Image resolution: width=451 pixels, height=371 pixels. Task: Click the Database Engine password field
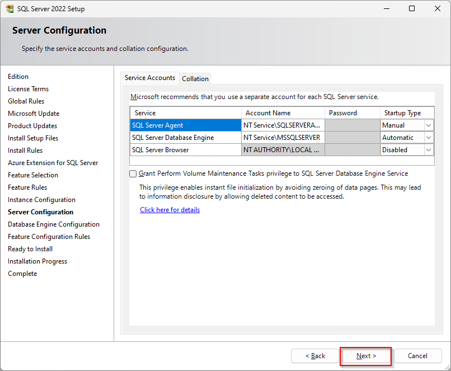pyautogui.click(x=352, y=138)
